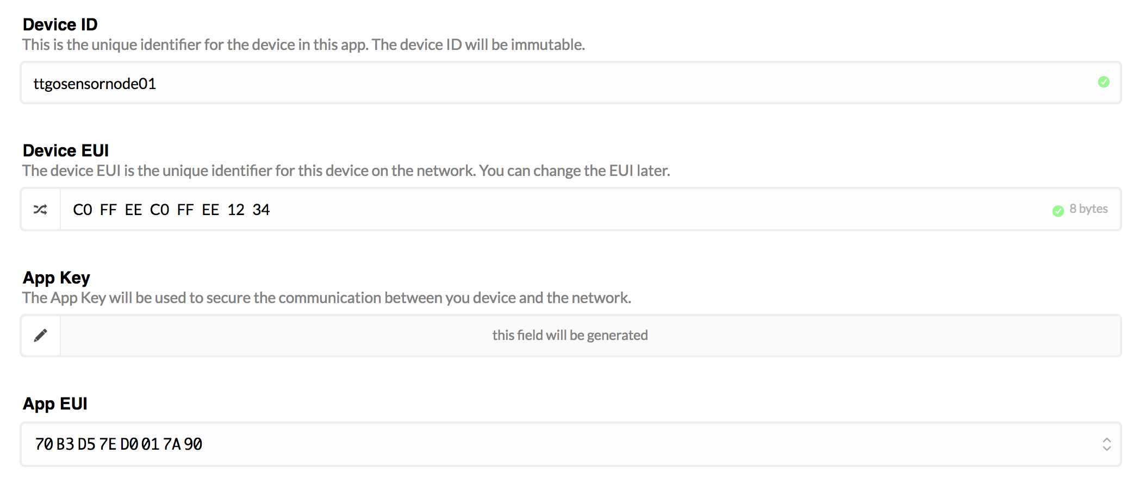This screenshot has height=504, width=1145.
Task: Click the Device EUI description about changing EUI later
Action: (x=346, y=171)
